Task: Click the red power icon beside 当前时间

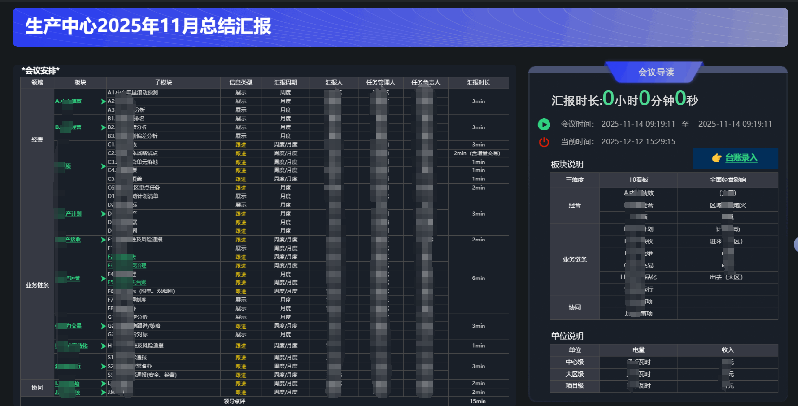Action: tap(544, 142)
